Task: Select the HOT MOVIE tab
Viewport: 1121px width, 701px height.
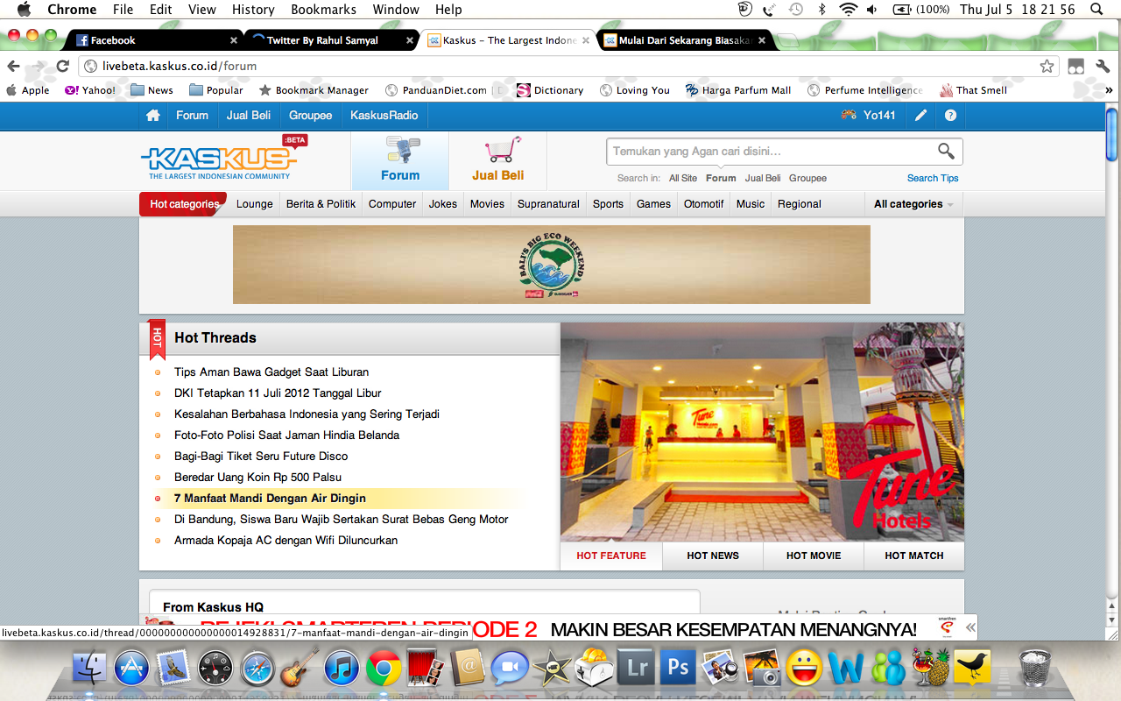Action: click(x=814, y=556)
